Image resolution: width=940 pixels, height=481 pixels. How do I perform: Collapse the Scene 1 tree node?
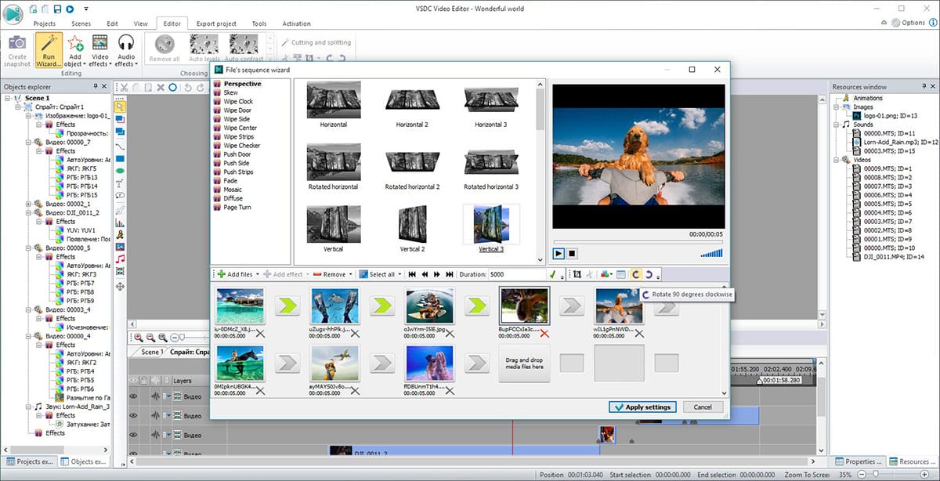coord(7,98)
